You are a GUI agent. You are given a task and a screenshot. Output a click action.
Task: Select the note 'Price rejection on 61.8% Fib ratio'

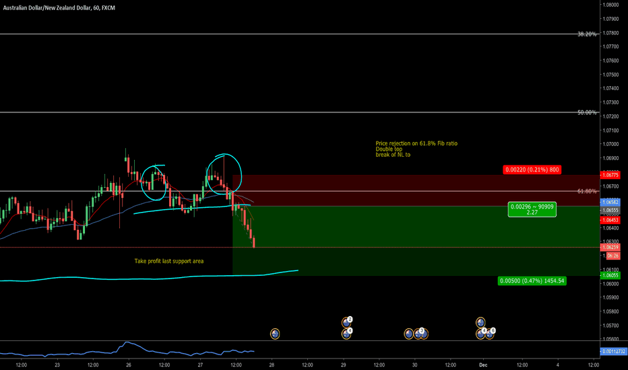pos(416,143)
